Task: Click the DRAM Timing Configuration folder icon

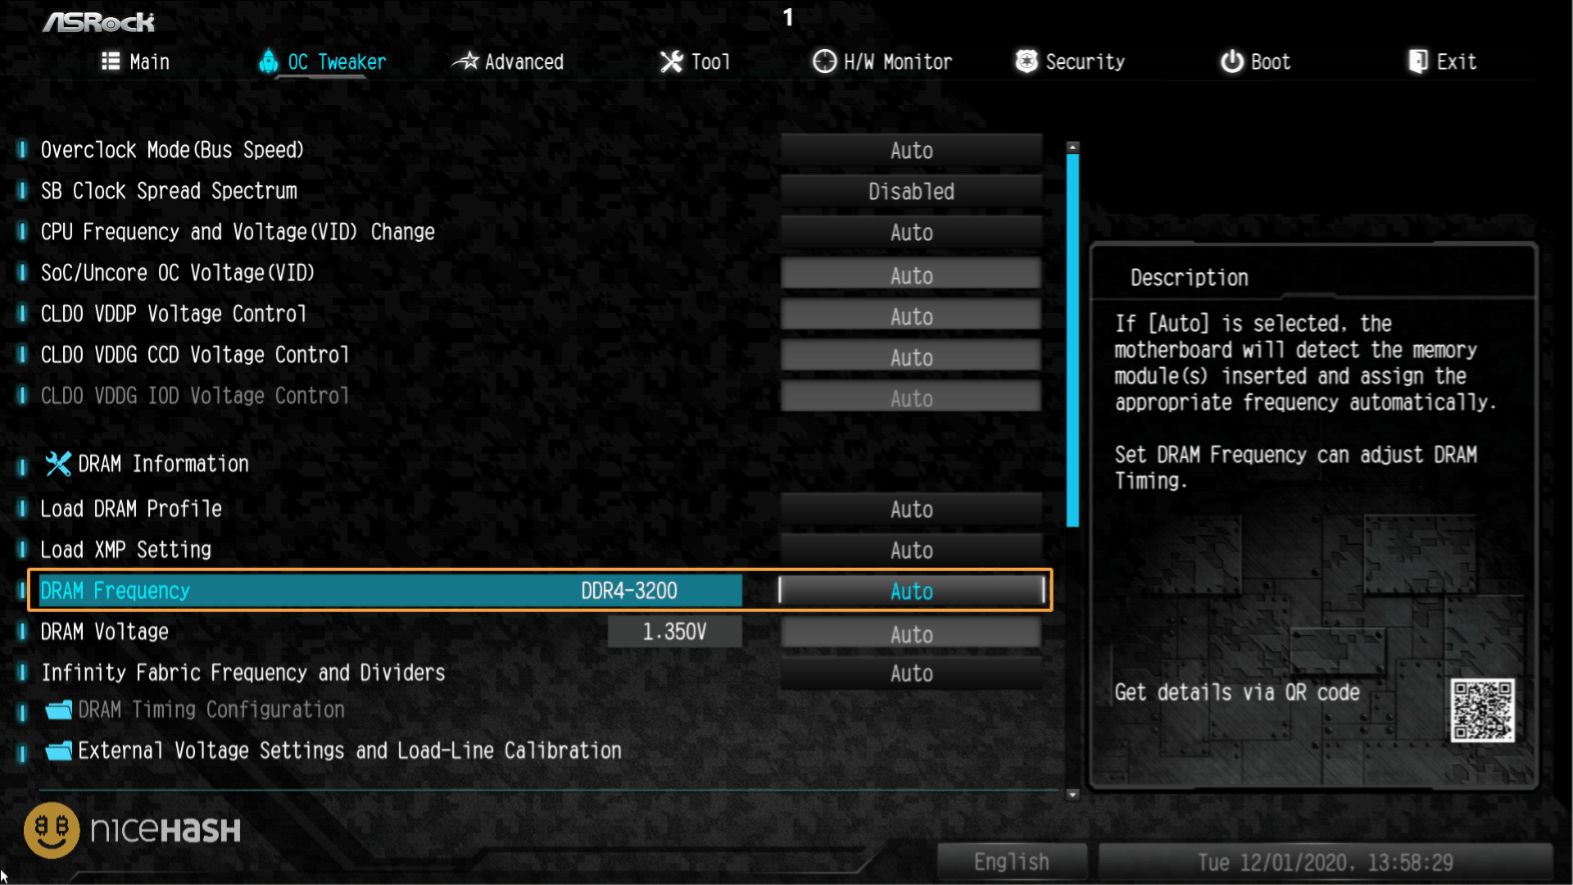Action: coord(57,710)
